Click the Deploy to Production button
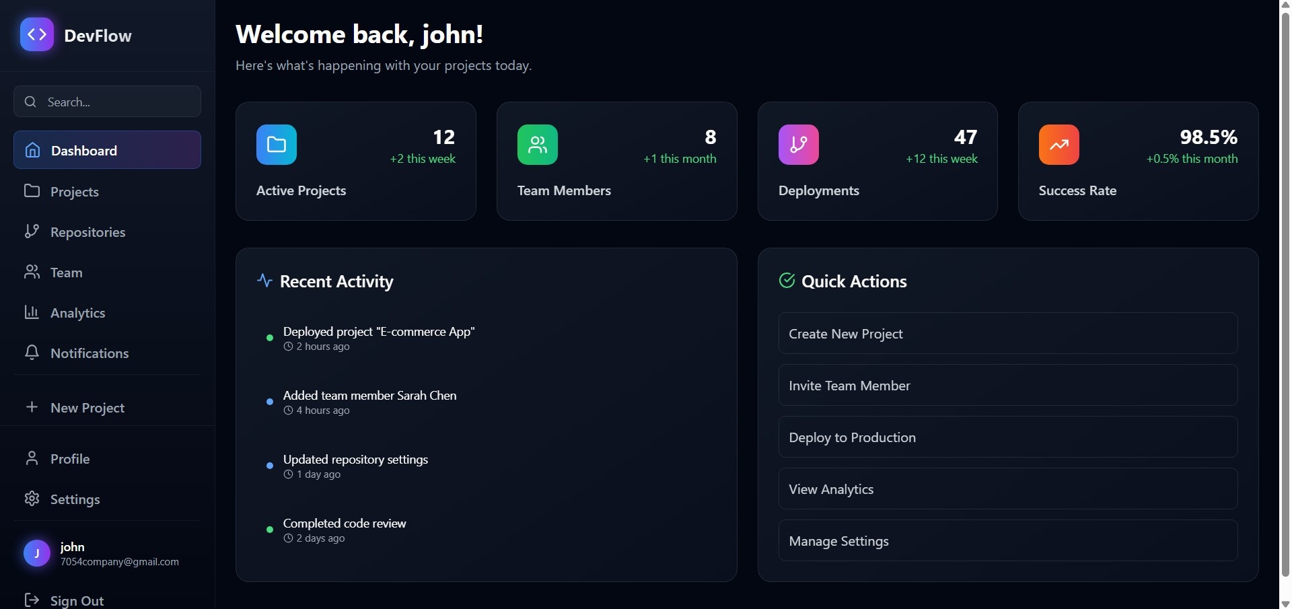Viewport: 1292px width, 609px height. tap(1007, 437)
